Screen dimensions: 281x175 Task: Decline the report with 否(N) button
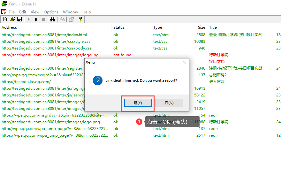(x=169, y=103)
